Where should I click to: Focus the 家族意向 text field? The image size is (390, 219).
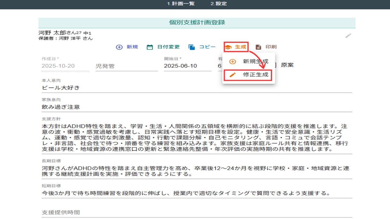[197, 107]
